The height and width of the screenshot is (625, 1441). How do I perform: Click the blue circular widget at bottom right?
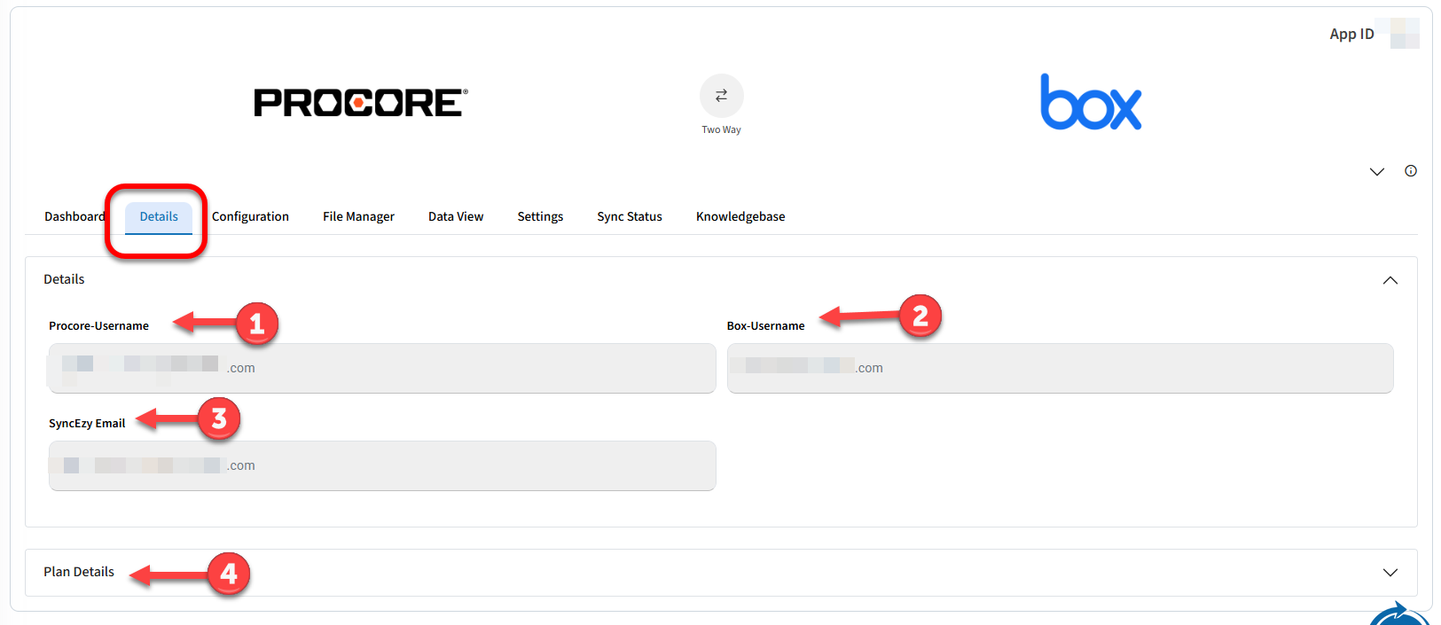pos(1399,615)
